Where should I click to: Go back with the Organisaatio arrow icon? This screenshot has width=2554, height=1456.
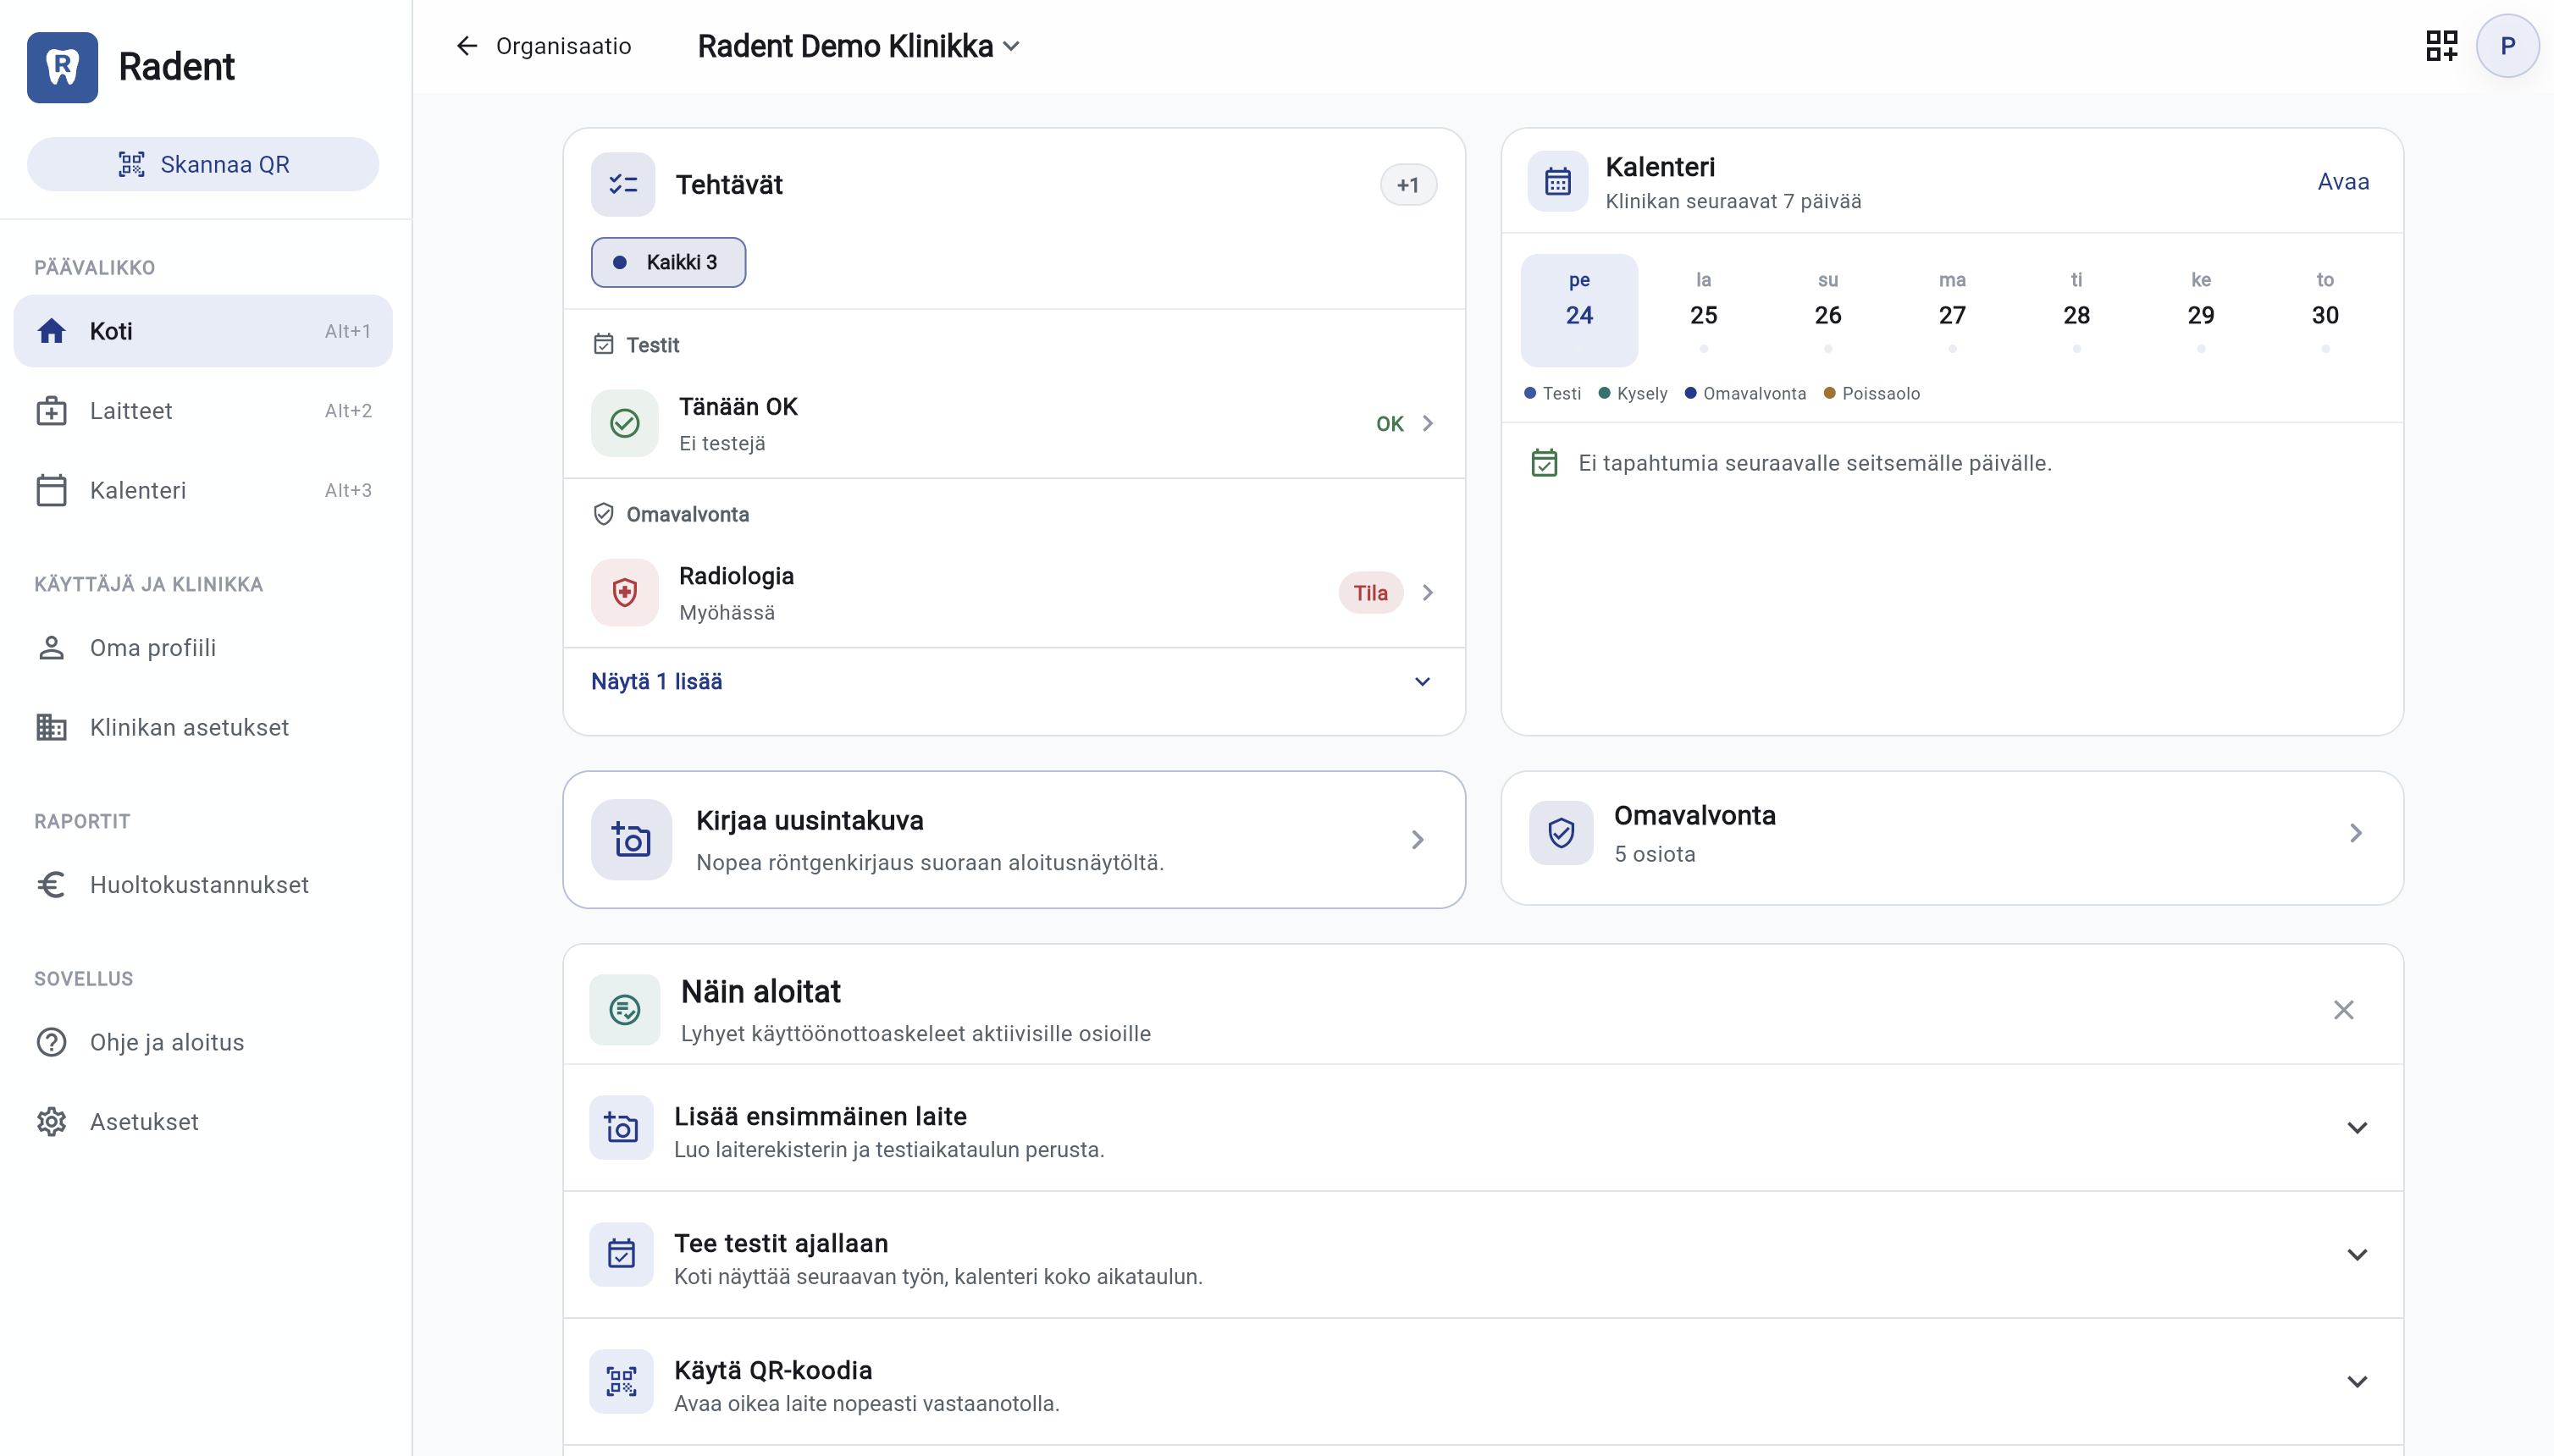467,46
